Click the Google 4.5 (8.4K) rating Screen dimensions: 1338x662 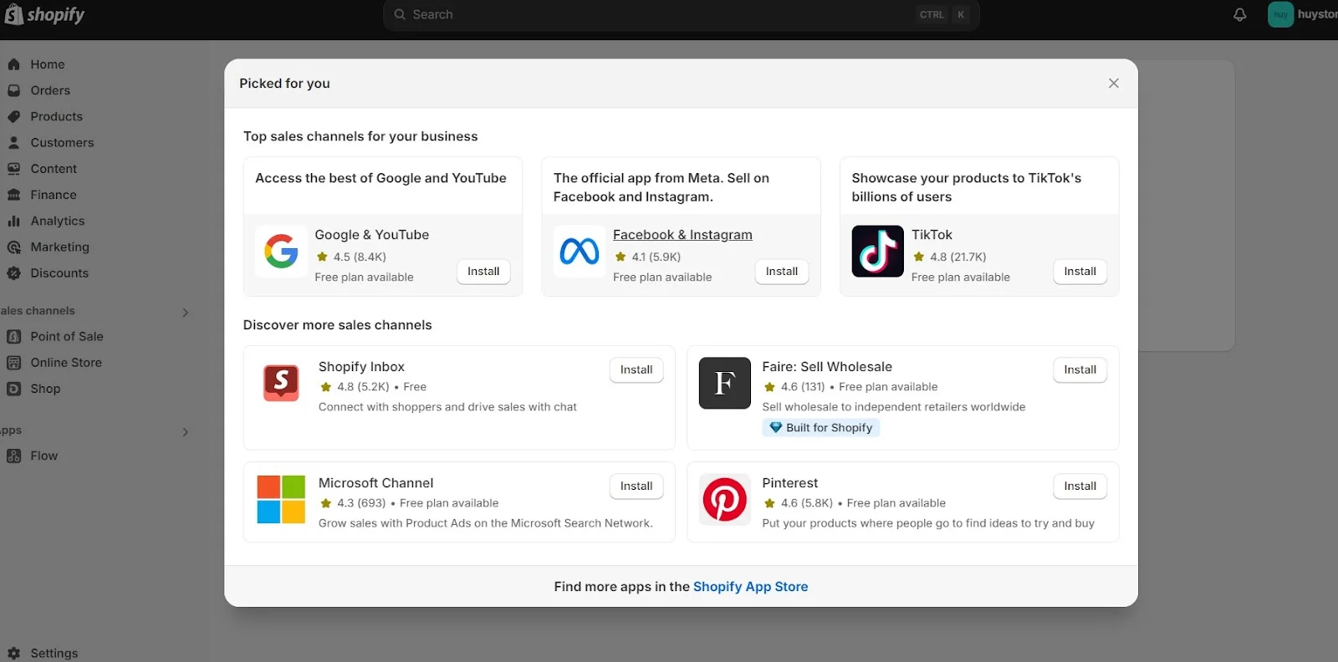pyautogui.click(x=351, y=257)
